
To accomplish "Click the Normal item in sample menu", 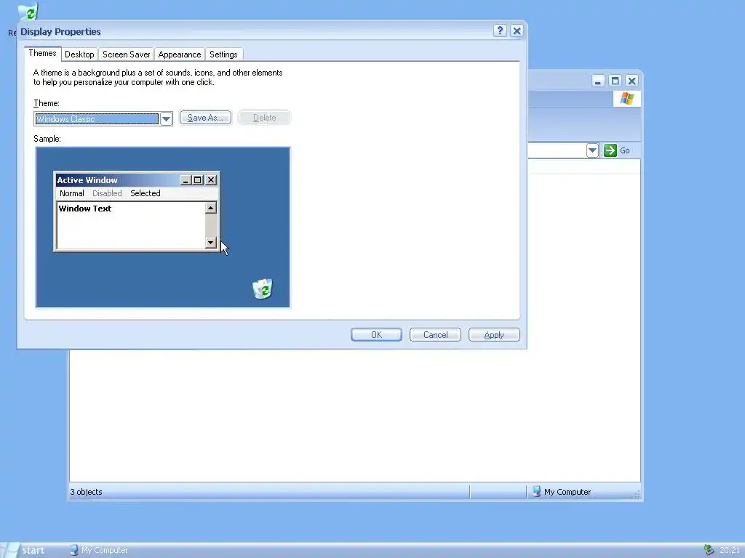I will coord(72,193).
